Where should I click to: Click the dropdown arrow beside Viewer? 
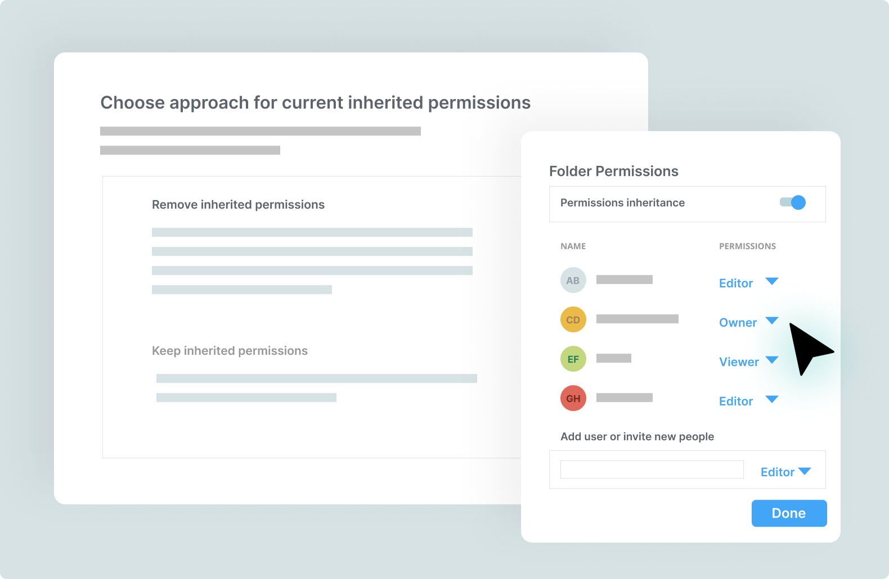tap(772, 360)
